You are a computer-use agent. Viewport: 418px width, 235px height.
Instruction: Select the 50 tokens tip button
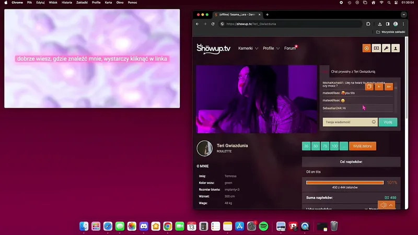pyautogui.click(x=316, y=146)
